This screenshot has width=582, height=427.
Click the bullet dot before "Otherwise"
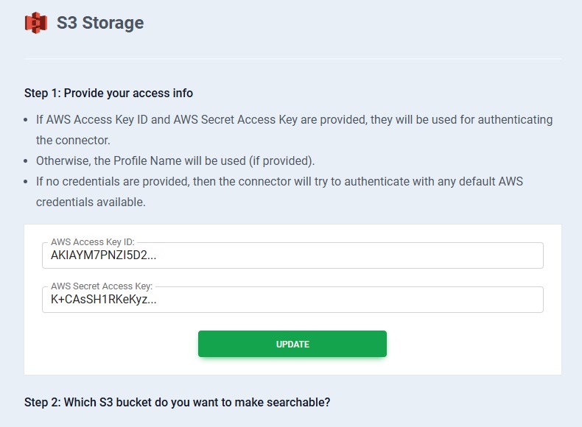(27, 161)
